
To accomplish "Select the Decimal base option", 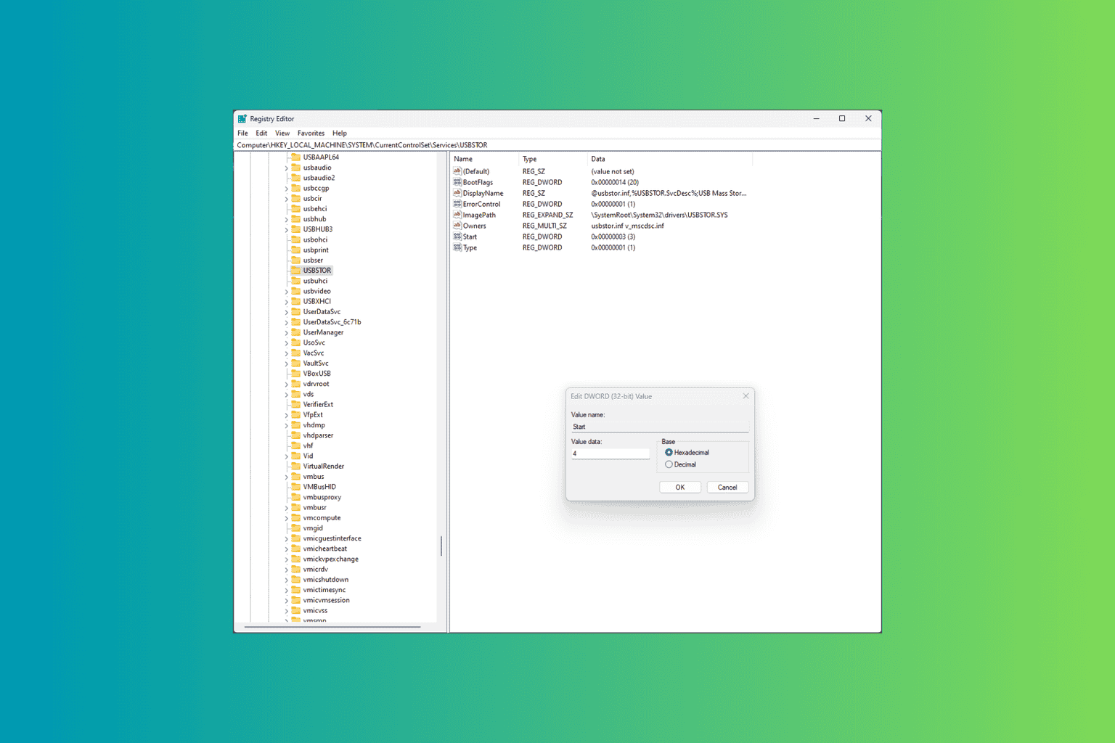I will tap(669, 464).
